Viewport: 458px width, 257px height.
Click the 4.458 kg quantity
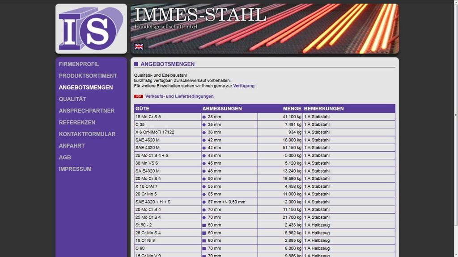(x=280, y=186)
